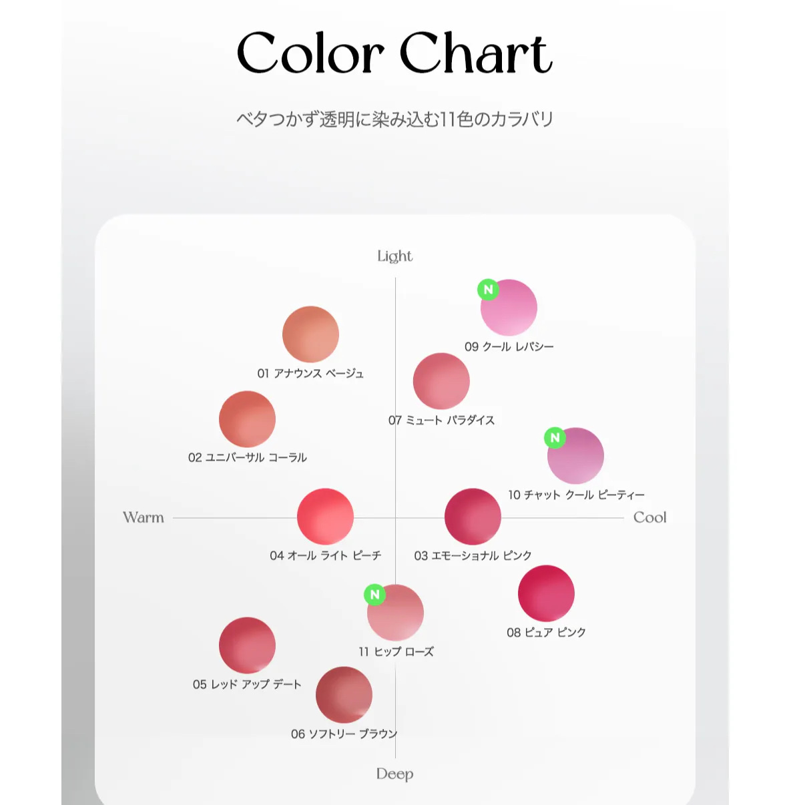Click the 03 Emotional Pink swatch
This screenshot has height=805, width=805.
click(473, 517)
